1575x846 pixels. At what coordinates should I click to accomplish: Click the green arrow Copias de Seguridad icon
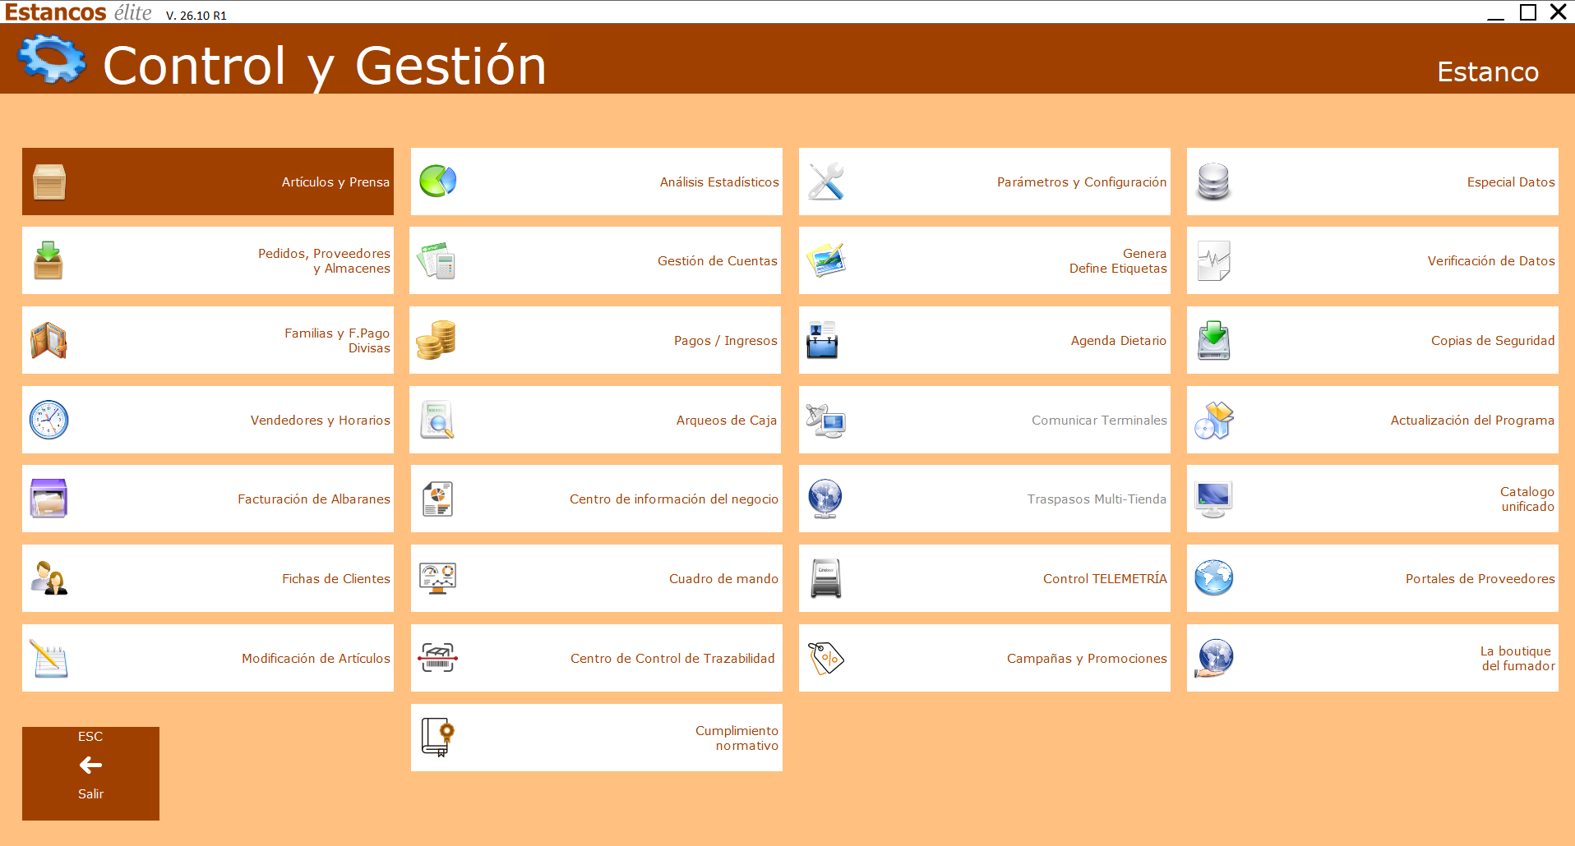coord(1214,340)
